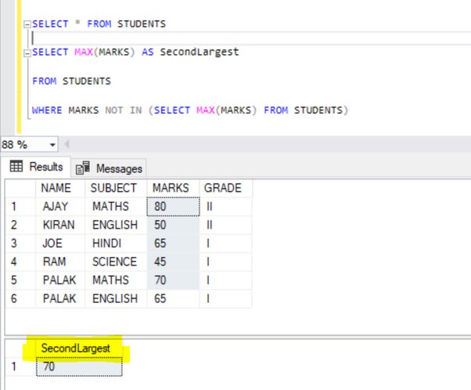471x390 pixels.
Task: Switch to the Messages tab
Action: coord(109,168)
